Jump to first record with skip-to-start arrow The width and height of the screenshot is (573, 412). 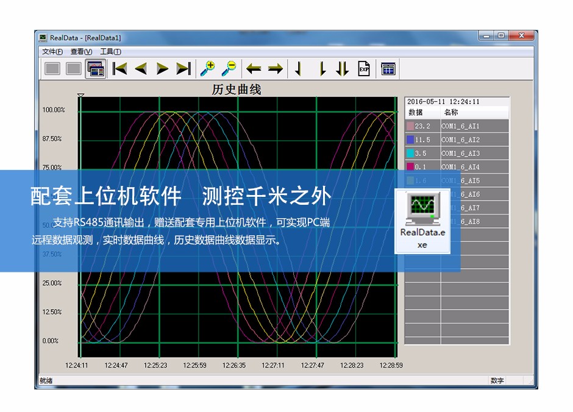(x=120, y=69)
